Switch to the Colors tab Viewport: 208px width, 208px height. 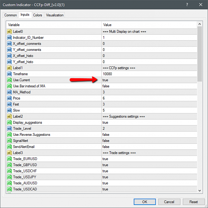(38, 15)
